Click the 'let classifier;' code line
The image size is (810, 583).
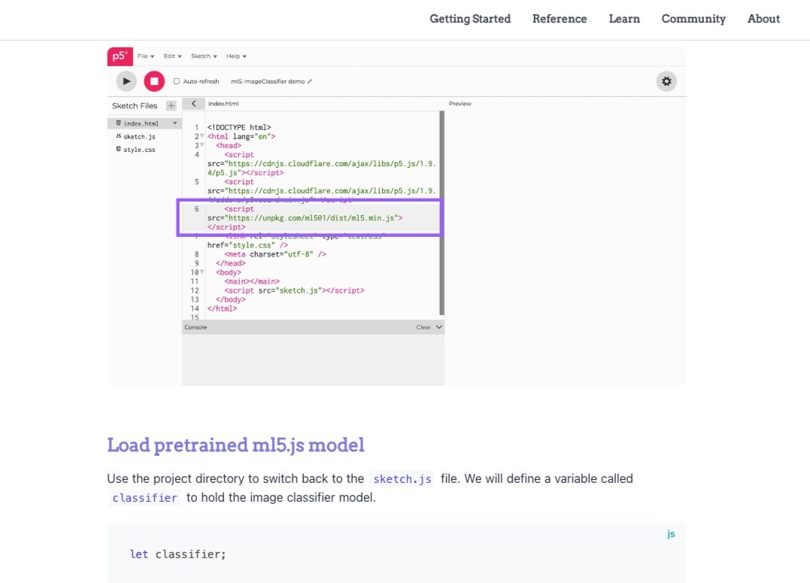(177, 554)
